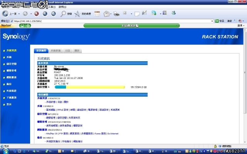Click the page vertical scrollbar

(245, 72)
